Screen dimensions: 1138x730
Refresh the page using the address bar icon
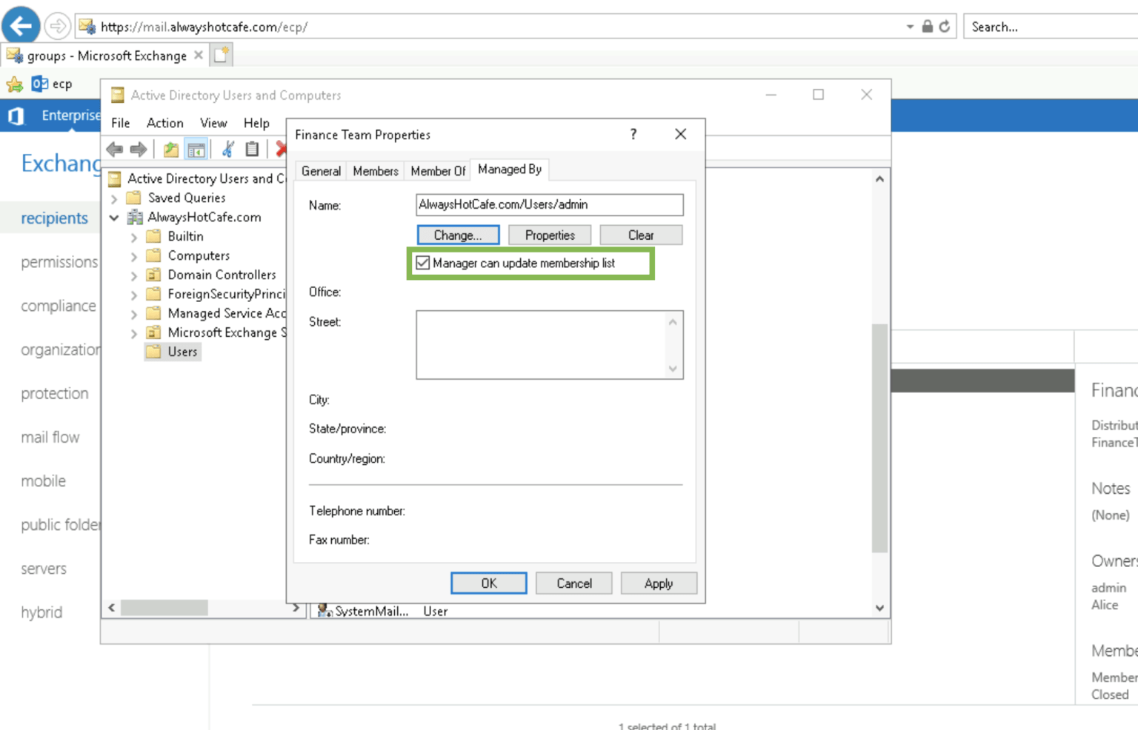pyautogui.click(x=945, y=27)
